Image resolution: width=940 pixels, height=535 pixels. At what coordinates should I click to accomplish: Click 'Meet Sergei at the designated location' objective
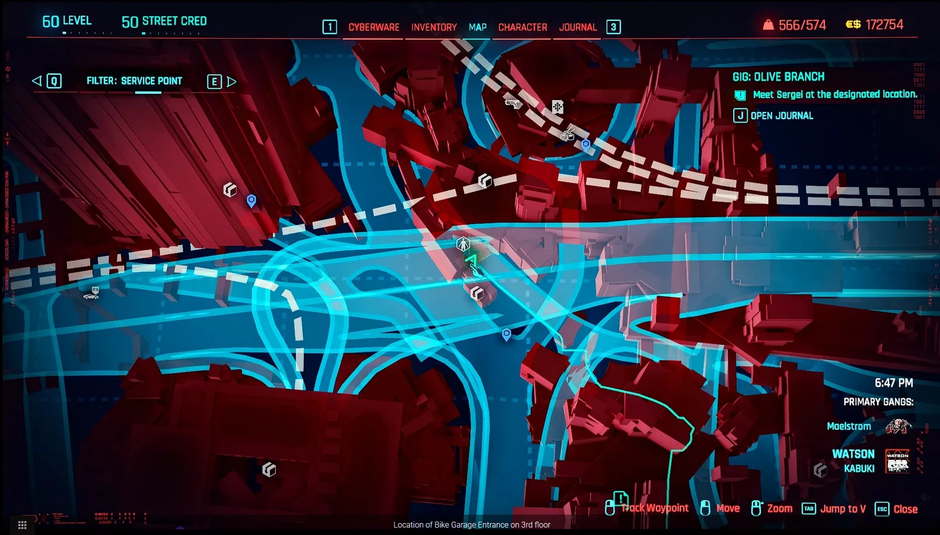point(835,94)
